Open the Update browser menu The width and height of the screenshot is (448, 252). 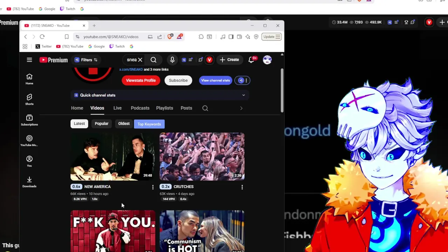[x=272, y=37]
